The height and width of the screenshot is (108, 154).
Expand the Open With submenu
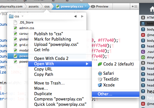tap(60, 64)
